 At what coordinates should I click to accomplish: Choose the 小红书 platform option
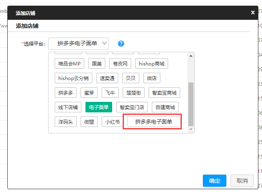click(112, 122)
